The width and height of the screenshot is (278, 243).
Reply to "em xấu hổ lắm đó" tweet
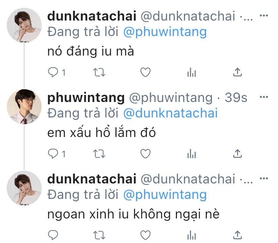(x=53, y=154)
